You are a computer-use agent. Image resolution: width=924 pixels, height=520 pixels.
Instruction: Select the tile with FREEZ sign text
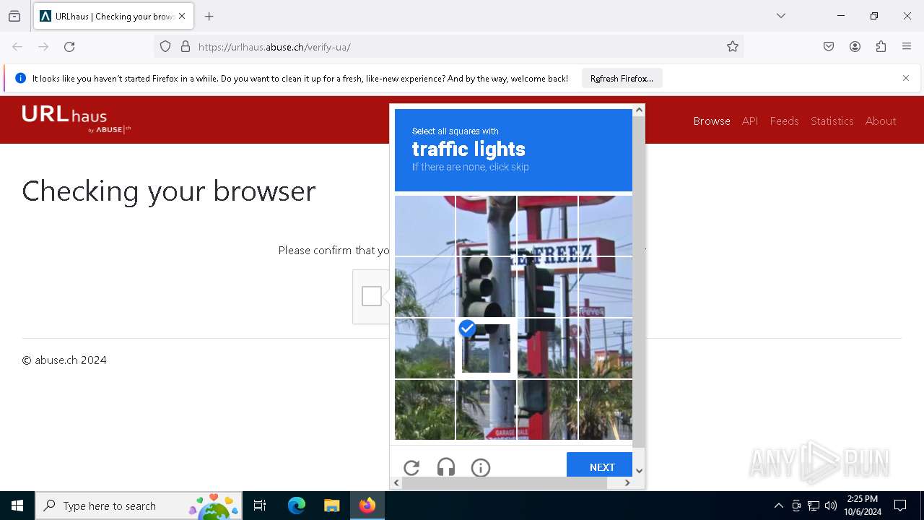point(547,226)
